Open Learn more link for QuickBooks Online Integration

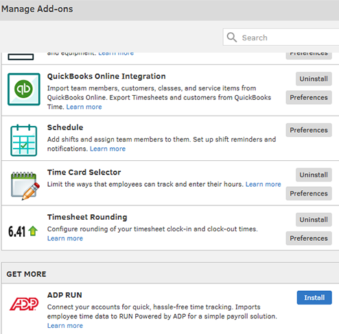tap(84, 107)
